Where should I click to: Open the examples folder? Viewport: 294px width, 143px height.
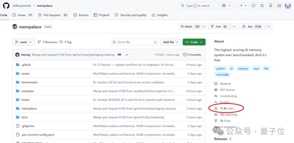(28, 91)
